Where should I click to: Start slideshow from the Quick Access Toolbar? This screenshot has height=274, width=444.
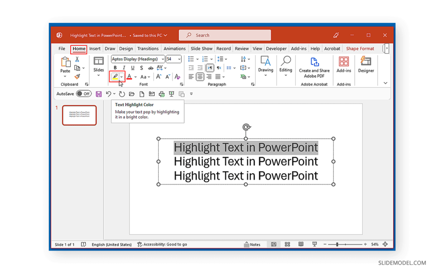point(171,94)
